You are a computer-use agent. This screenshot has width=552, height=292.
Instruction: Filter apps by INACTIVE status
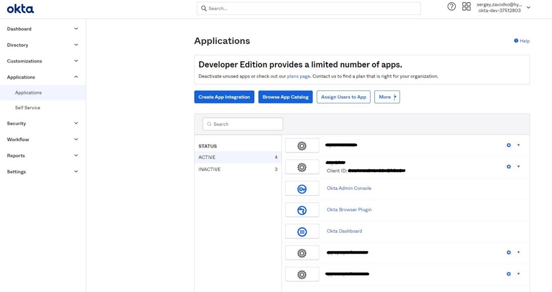pos(238,169)
